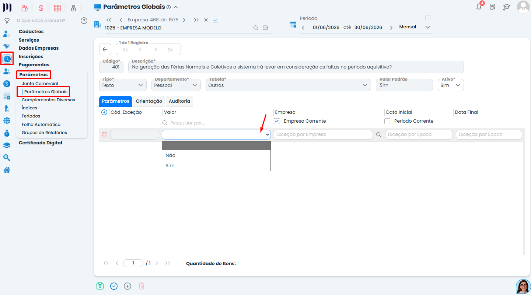Open the assistant avatar chat icon

[x=523, y=287]
